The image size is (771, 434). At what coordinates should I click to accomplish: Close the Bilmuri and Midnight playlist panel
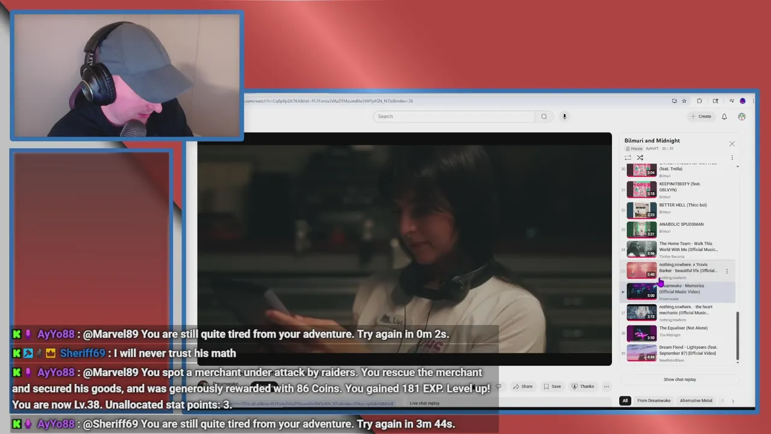732,143
